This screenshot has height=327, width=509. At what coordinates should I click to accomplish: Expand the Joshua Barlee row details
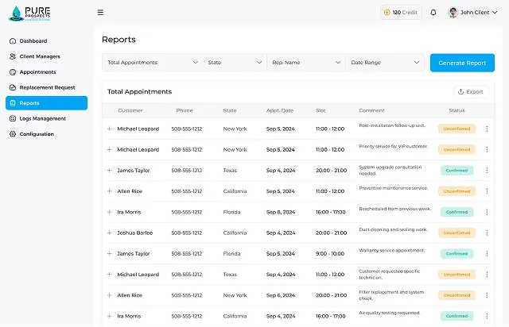coord(110,233)
